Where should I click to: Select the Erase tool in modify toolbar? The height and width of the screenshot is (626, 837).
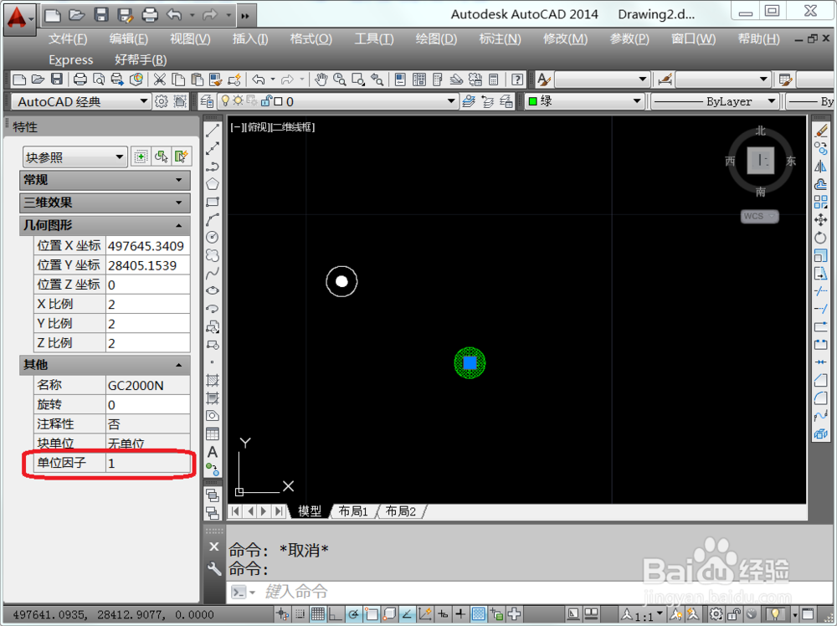(x=821, y=131)
